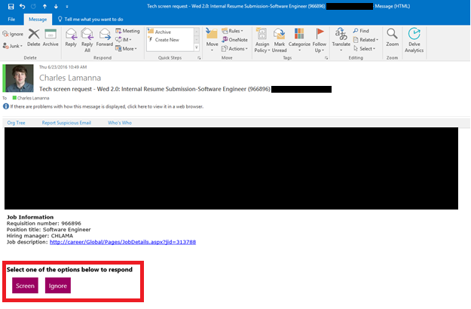Click the Translate button
This screenshot has height=309, width=471.
coord(341,39)
